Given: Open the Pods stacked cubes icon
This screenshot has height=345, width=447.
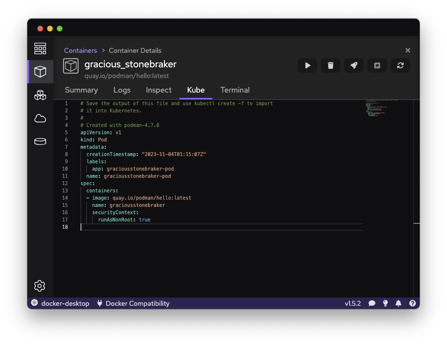Looking at the screenshot, I should 40,95.
